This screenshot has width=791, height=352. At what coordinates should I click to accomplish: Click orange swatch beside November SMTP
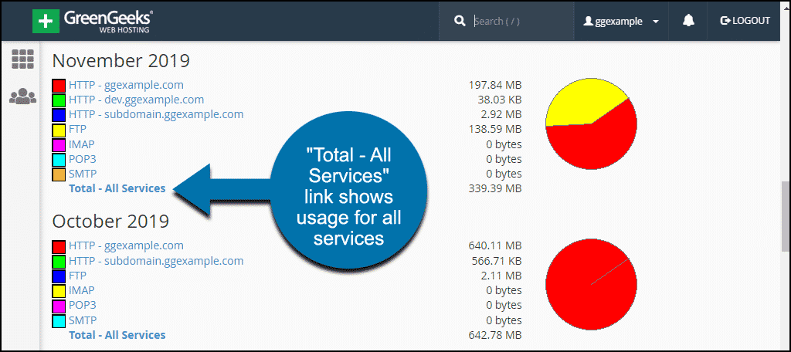point(59,174)
